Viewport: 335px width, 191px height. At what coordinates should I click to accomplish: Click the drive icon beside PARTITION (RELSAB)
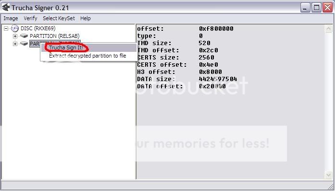[x=24, y=36]
